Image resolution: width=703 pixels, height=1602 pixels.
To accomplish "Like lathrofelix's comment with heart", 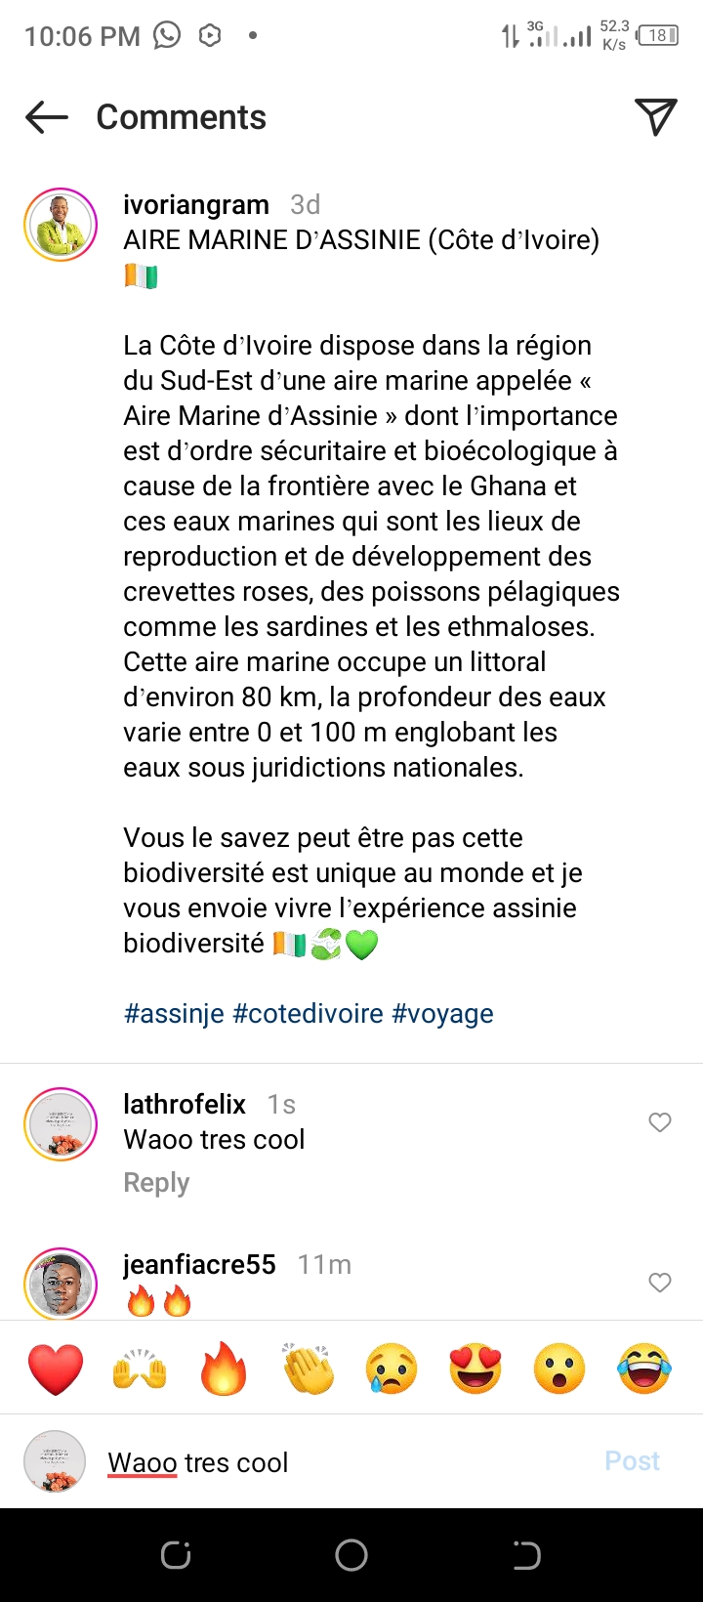I will [660, 1122].
